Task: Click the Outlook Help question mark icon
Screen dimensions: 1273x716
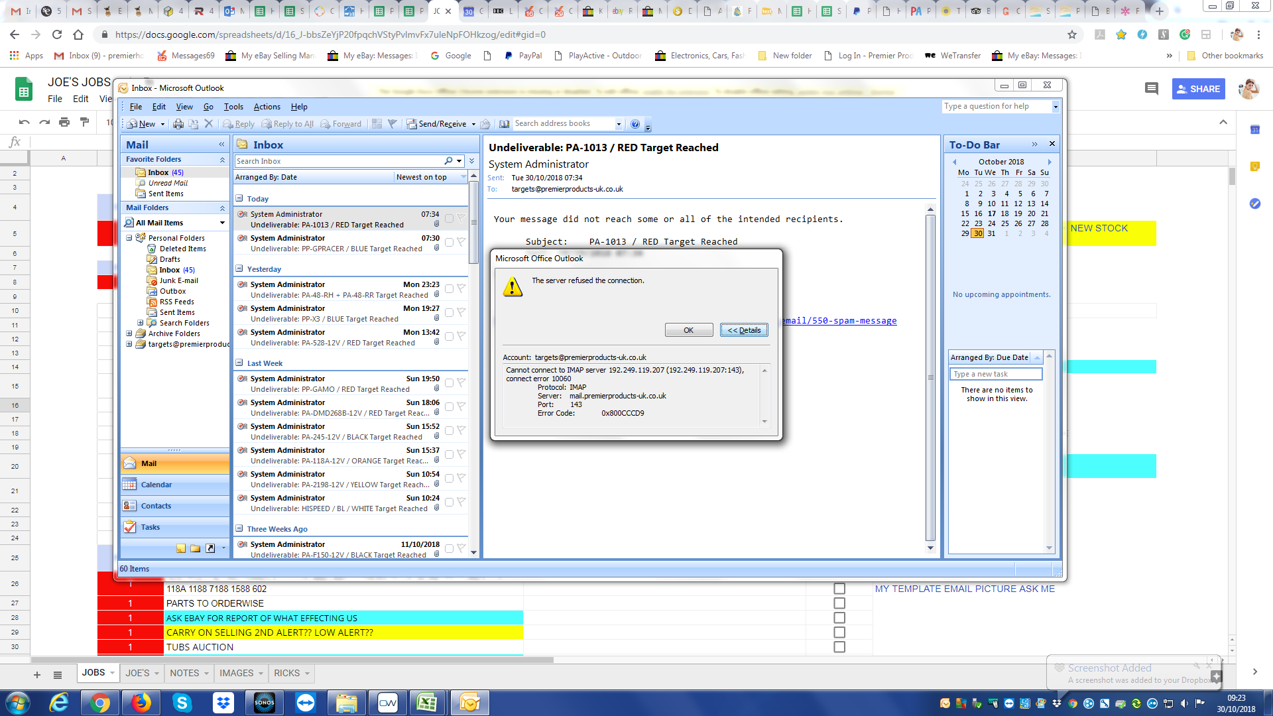Action: point(635,124)
